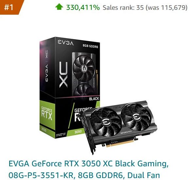The width and height of the screenshot is (194, 180).
Task: Click the right fan of the graphics card
Action: point(136,117)
